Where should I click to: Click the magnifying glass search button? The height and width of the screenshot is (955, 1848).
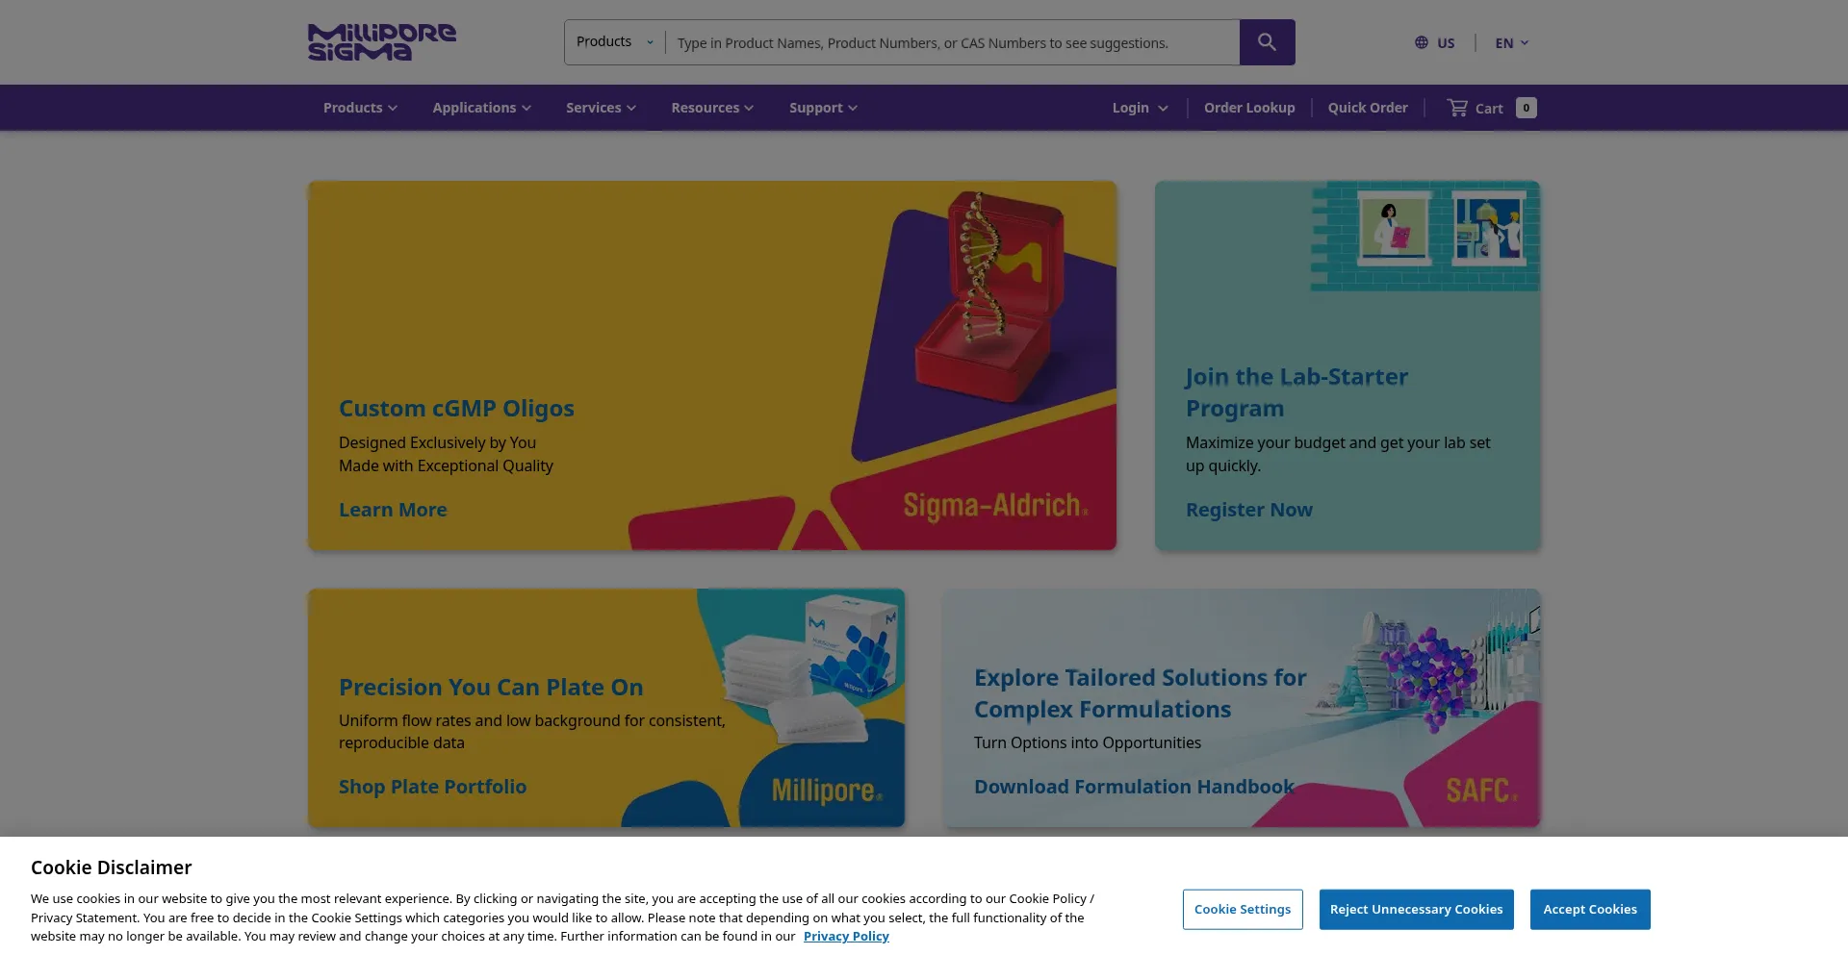[x=1267, y=42]
